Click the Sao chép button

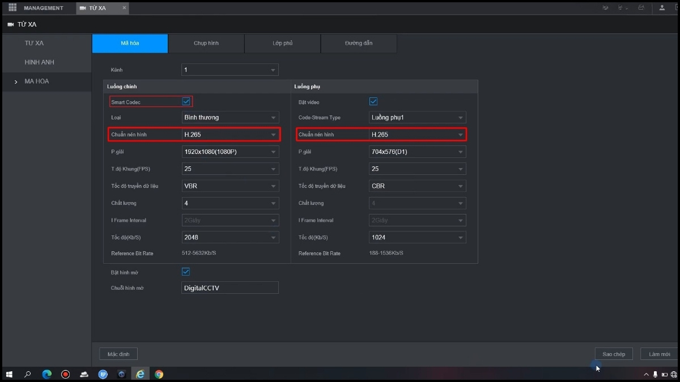[614, 354]
